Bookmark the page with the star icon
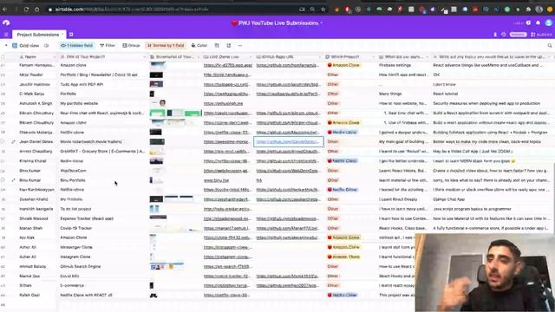555x312 pixels. point(323,10)
